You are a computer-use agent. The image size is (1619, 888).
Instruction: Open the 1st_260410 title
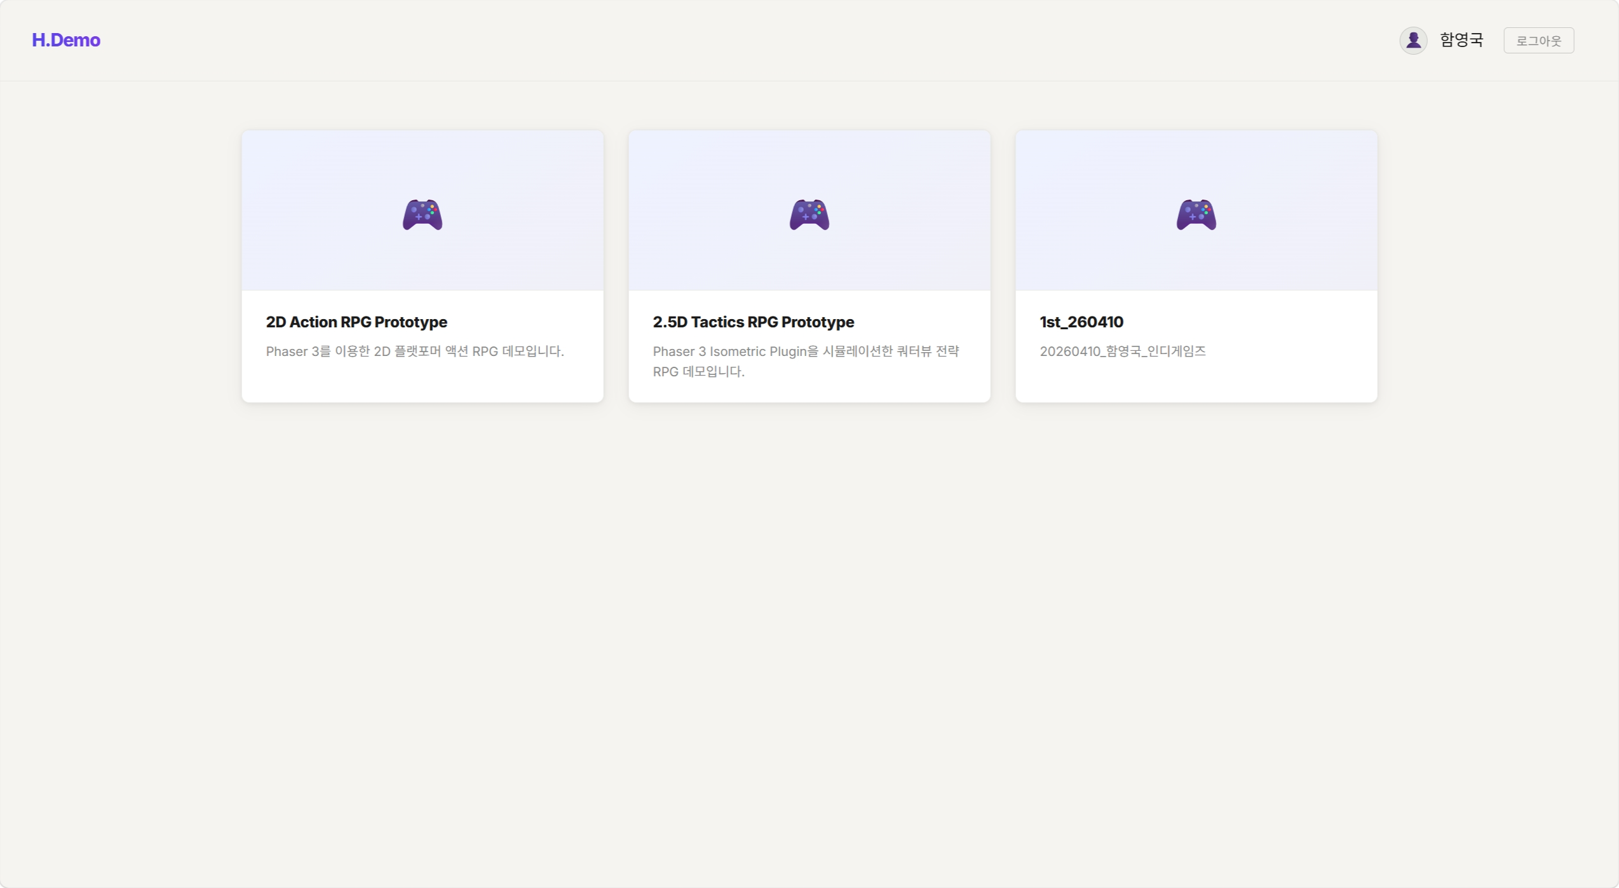(x=1081, y=322)
